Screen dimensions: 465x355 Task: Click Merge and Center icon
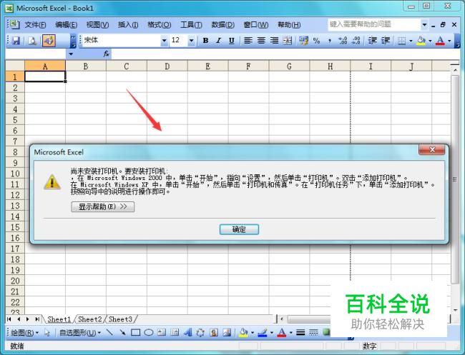coord(287,41)
